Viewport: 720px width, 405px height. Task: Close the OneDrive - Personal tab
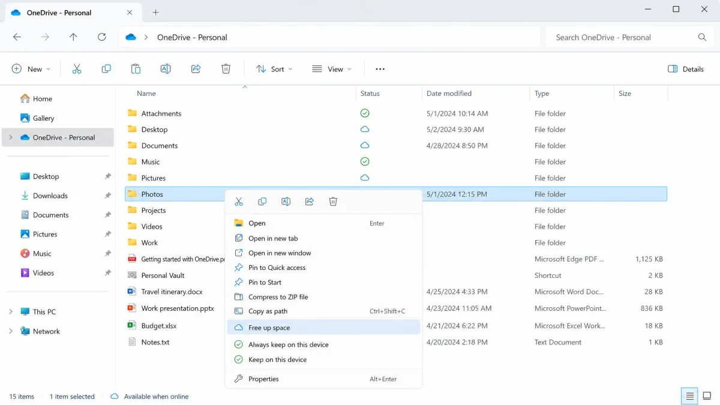point(130,12)
